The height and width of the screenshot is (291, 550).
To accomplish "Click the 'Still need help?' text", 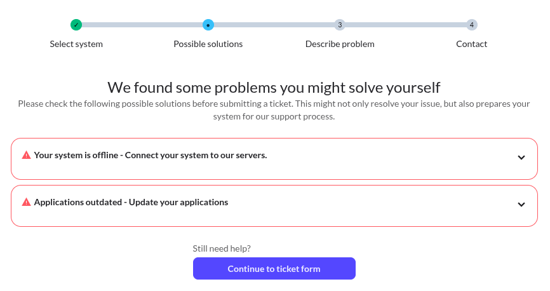I will (x=222, y=248).
